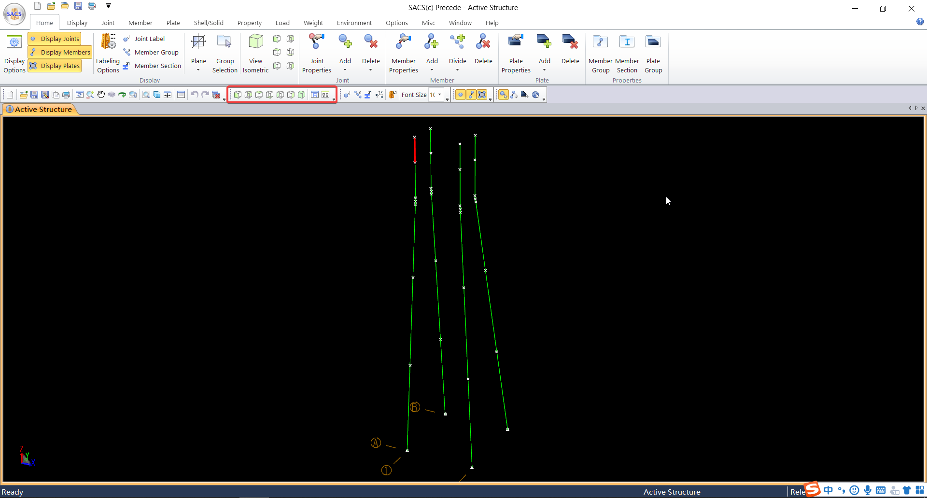Screen dimensions: 927x498
Task: Click the help question mark icon
Action: (920, 22)
